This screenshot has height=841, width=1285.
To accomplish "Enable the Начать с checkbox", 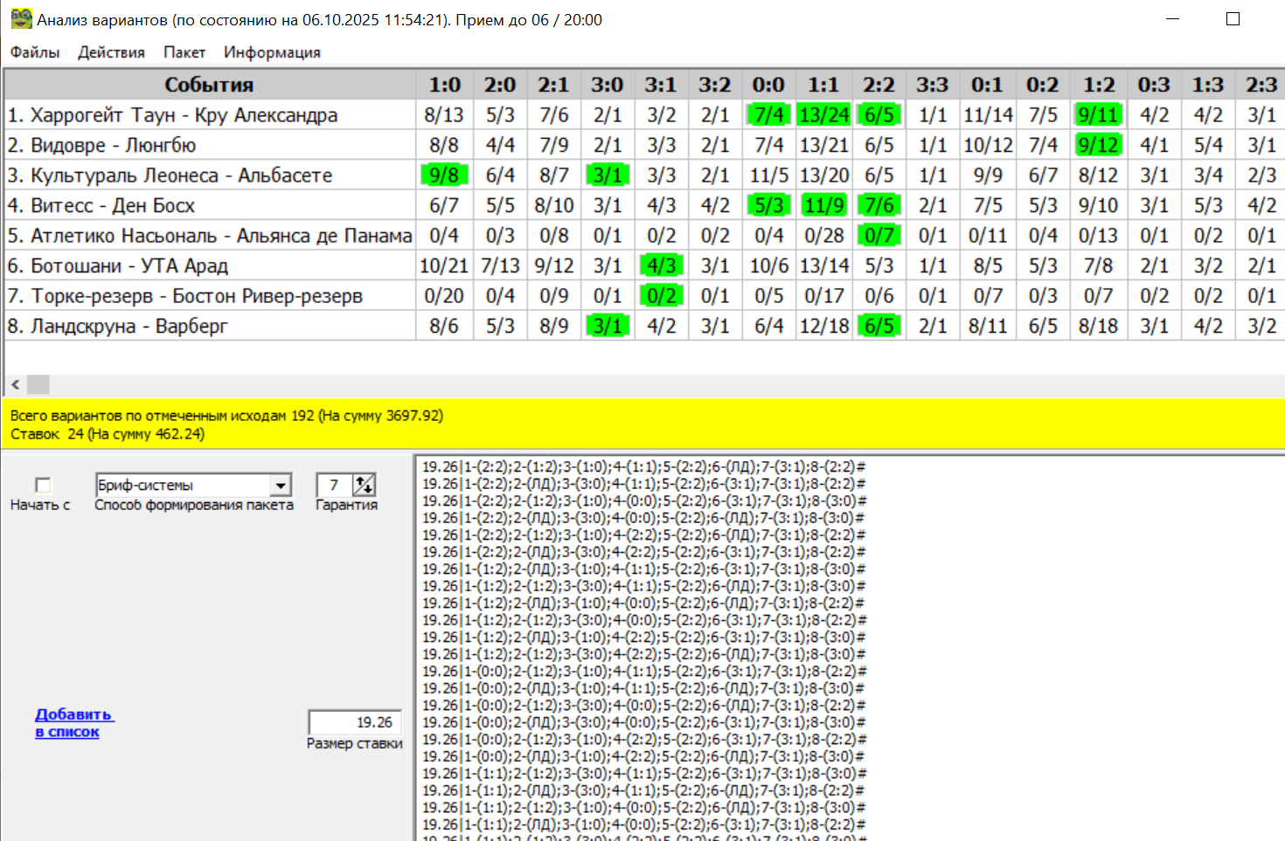I will point(43,486).
